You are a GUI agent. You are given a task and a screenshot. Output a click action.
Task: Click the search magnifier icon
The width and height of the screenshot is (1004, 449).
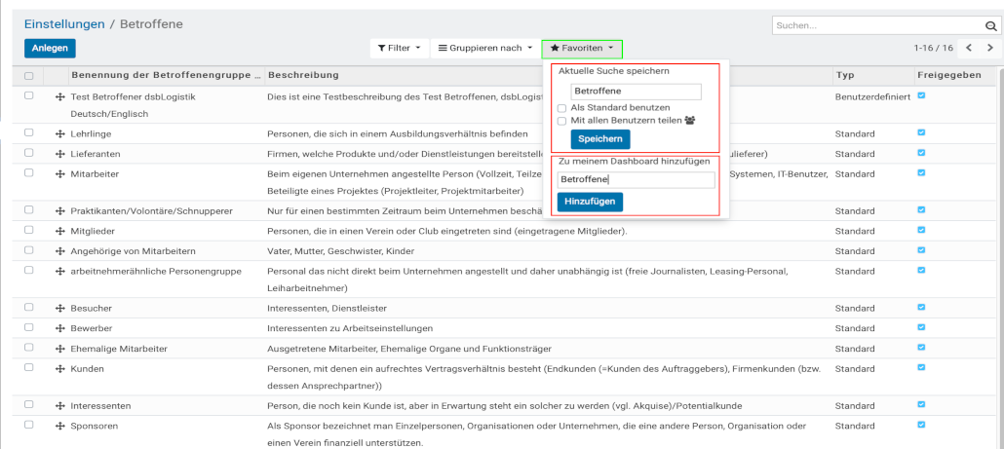[988, 26]
